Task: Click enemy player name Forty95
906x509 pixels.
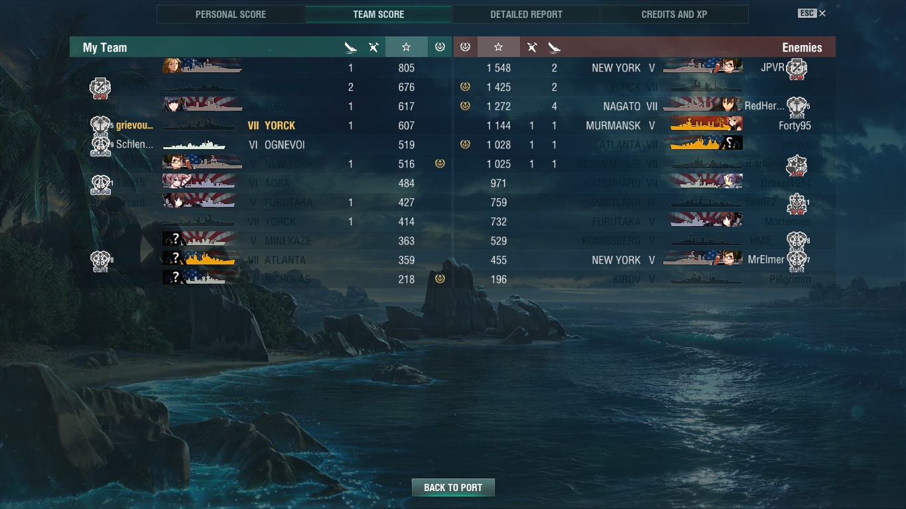Action: [795, 125]
